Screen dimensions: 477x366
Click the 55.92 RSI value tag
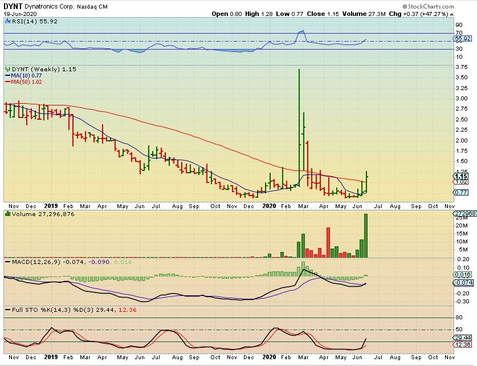coord(465,39)
